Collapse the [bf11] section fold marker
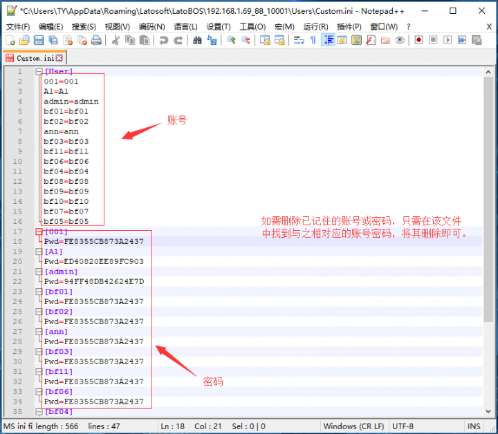 coord(39,372)
